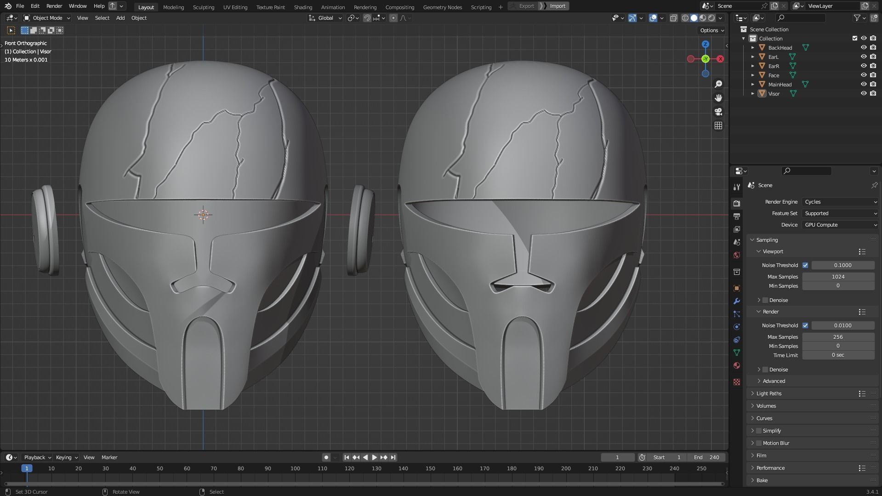Screen dimensions: 882x496
Task: Click the X axis on navigation gizmo
Action: point(720,59)
